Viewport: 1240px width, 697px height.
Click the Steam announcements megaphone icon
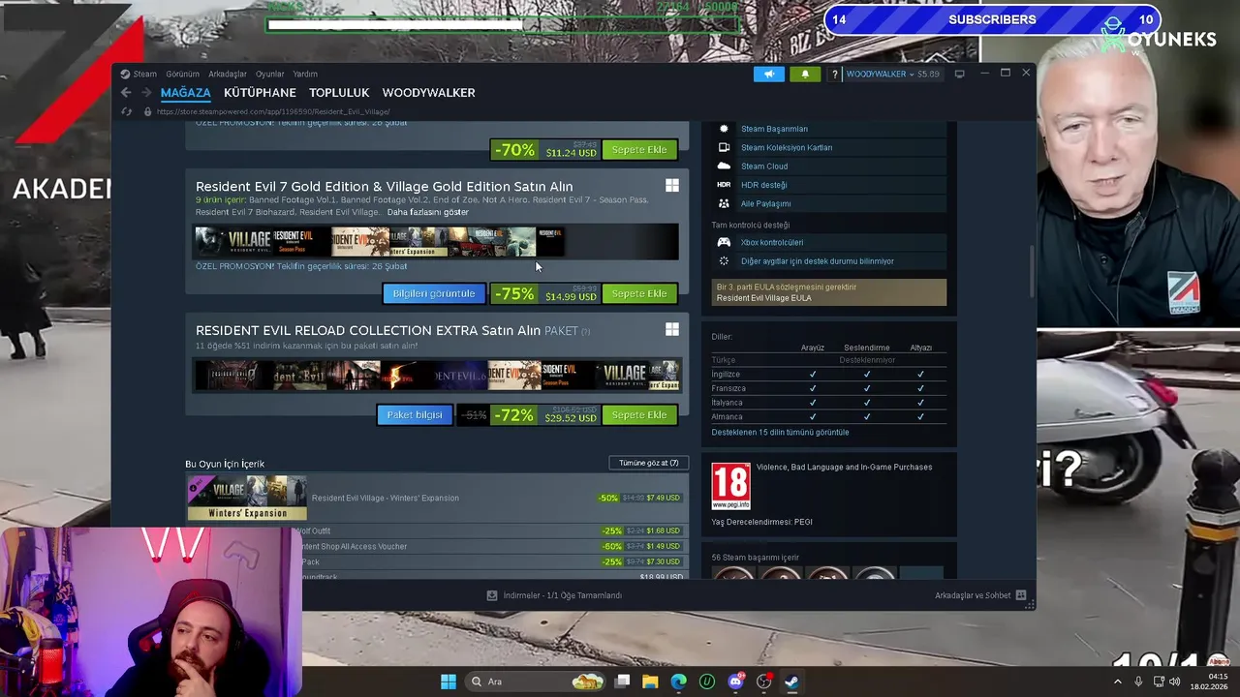(769, 74)
